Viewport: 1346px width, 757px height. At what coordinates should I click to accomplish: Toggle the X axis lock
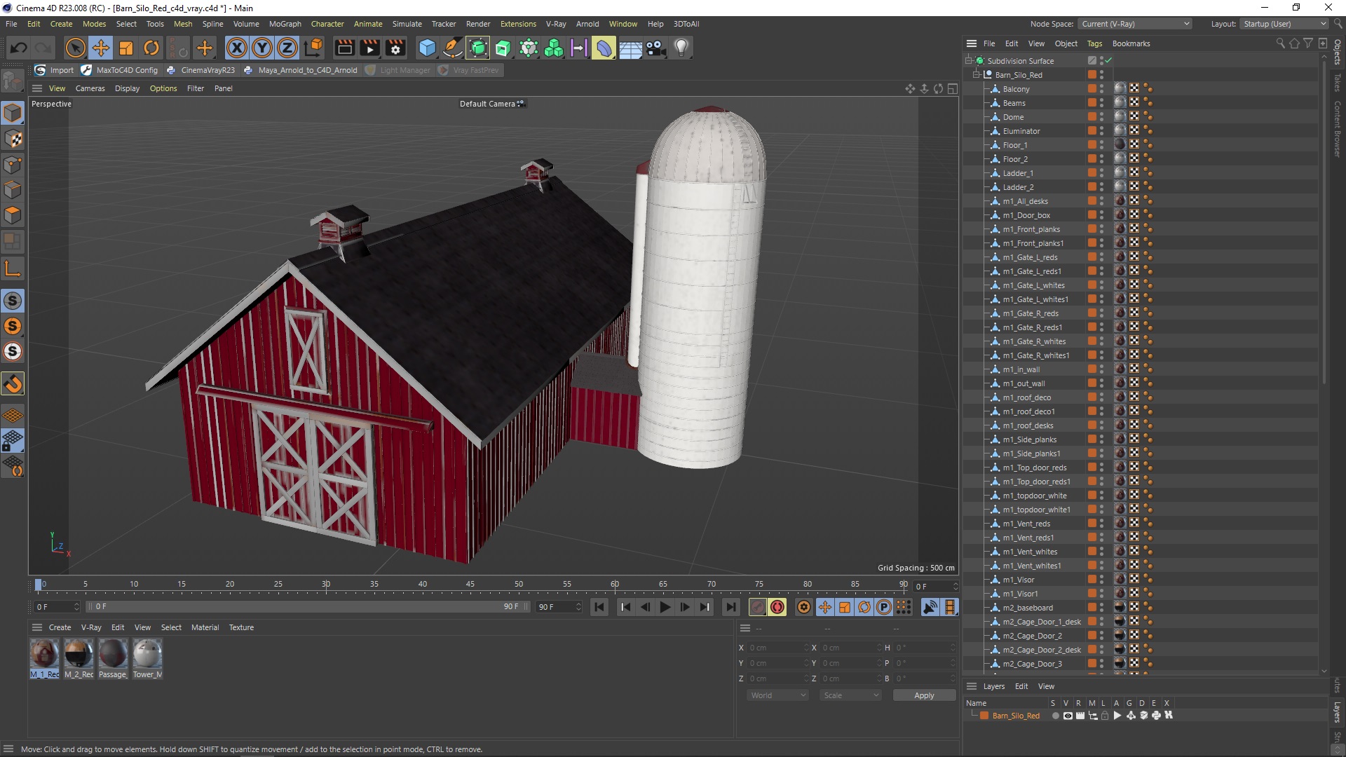(x=237, y=48)
